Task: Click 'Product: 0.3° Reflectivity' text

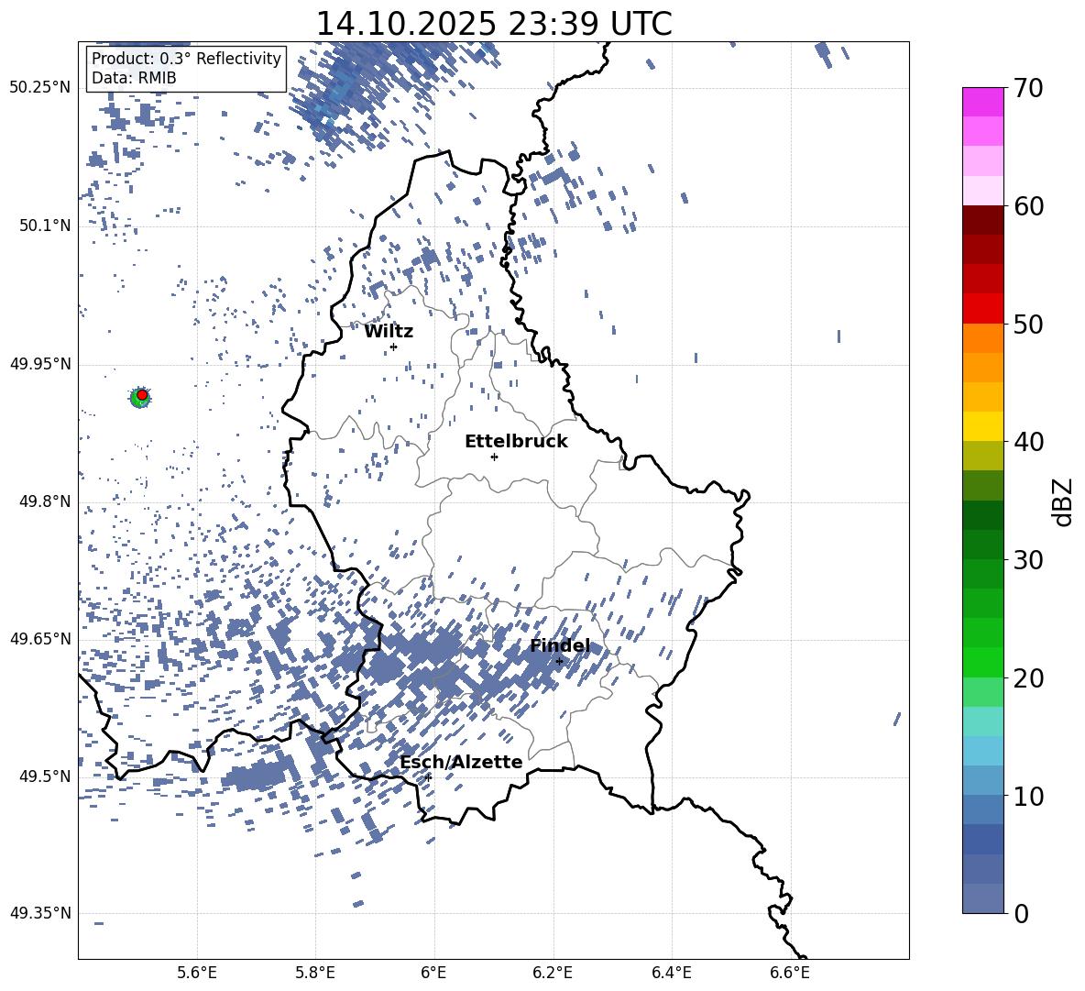Action: tap(186, 58)
